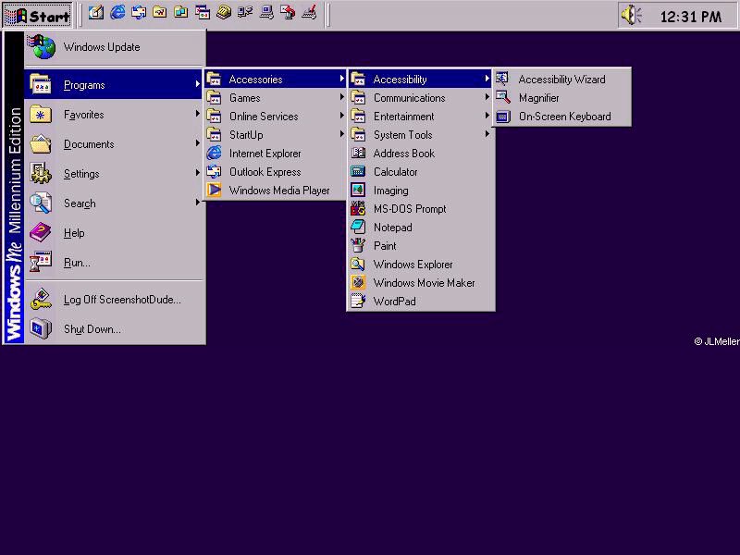740x555 pixels.
Task: Click the Imaging program icon
Action: pos(358,191)
